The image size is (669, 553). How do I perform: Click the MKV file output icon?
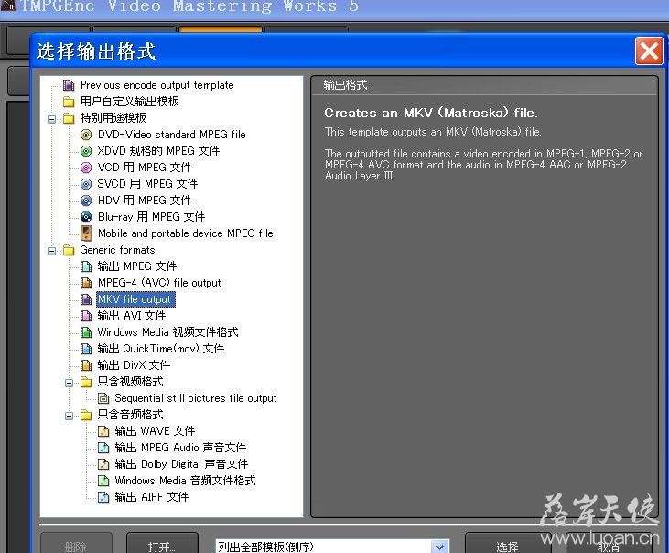click(86, 299)
